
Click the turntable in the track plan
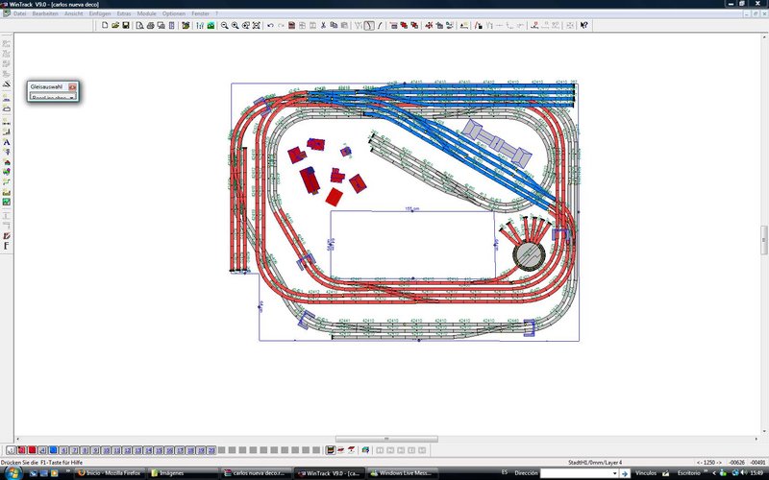coord(530,255)
